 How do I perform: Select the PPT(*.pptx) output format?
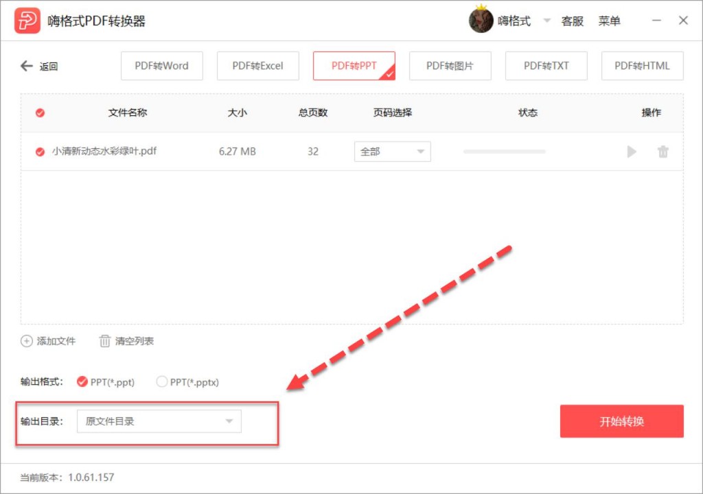[x=161, y=381]
